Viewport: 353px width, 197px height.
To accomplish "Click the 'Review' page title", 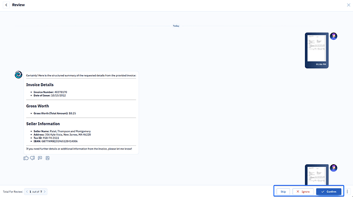I will tap(18, 5).
